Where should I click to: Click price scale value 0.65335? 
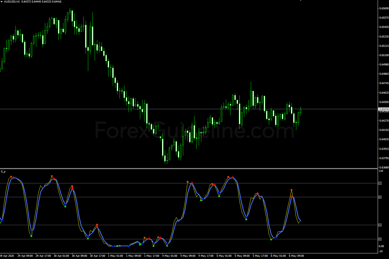click(384, 36)
